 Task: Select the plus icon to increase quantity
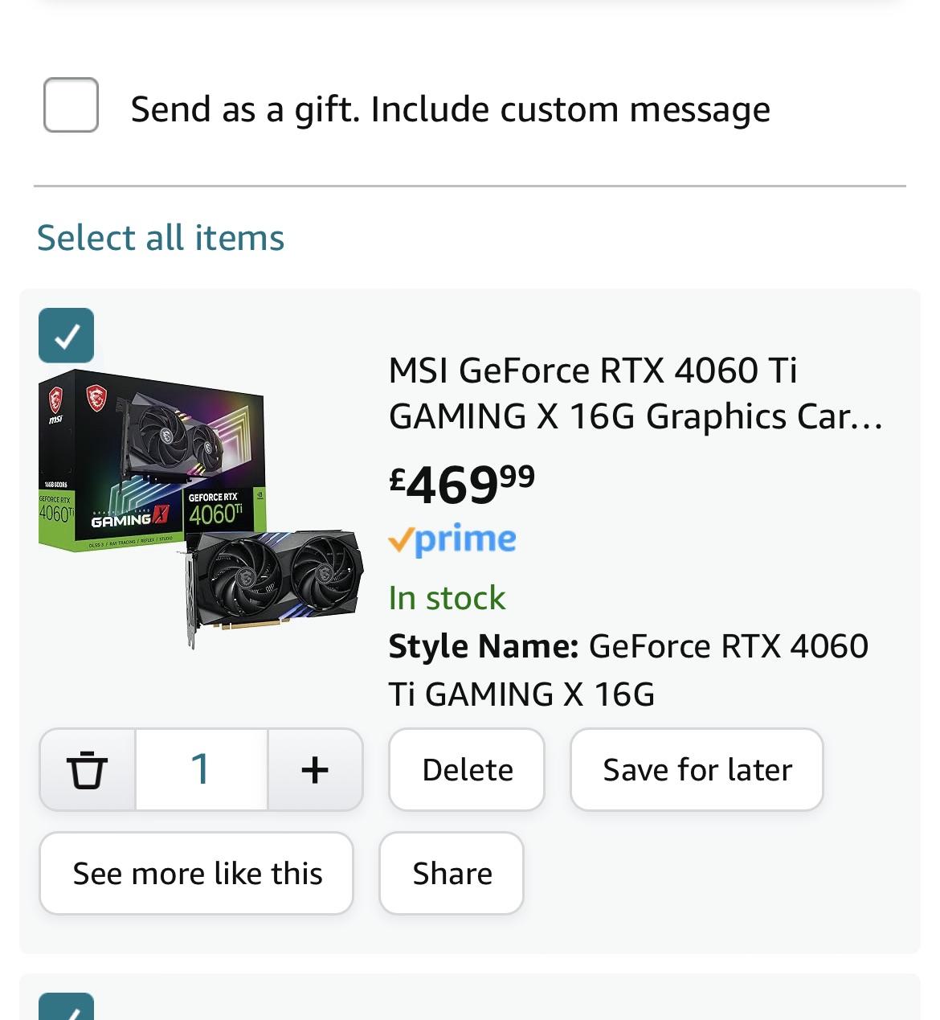click(x=315, y=769)
